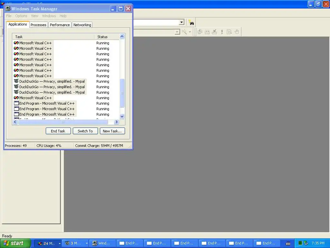Click the New Task... button
This screenshot has height=248, width=330.
coord(112,131)
